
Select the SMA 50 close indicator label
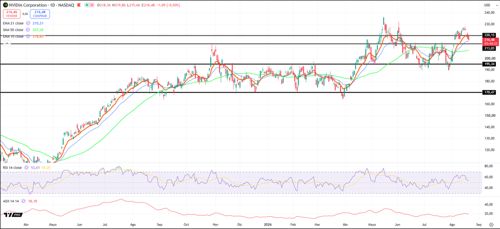point(13,30)
